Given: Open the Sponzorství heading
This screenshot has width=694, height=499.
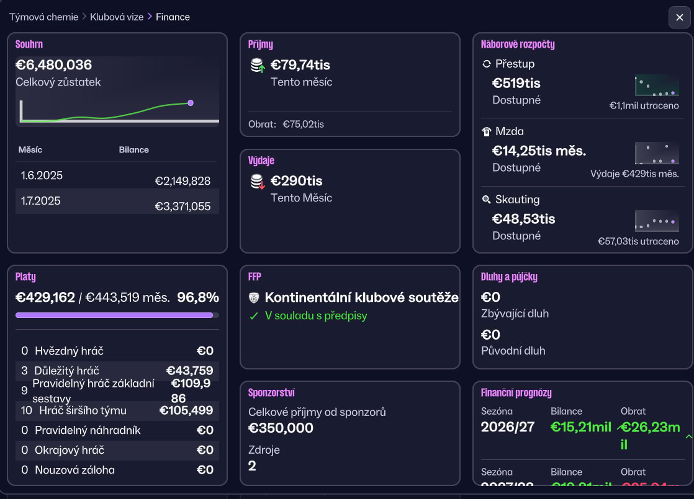Looking at the screenshot, I should [x=271, y=393].
